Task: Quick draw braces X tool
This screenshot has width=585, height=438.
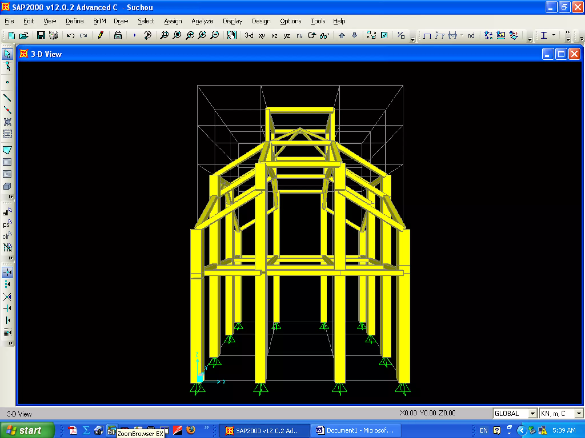Action: click(7, 122)
